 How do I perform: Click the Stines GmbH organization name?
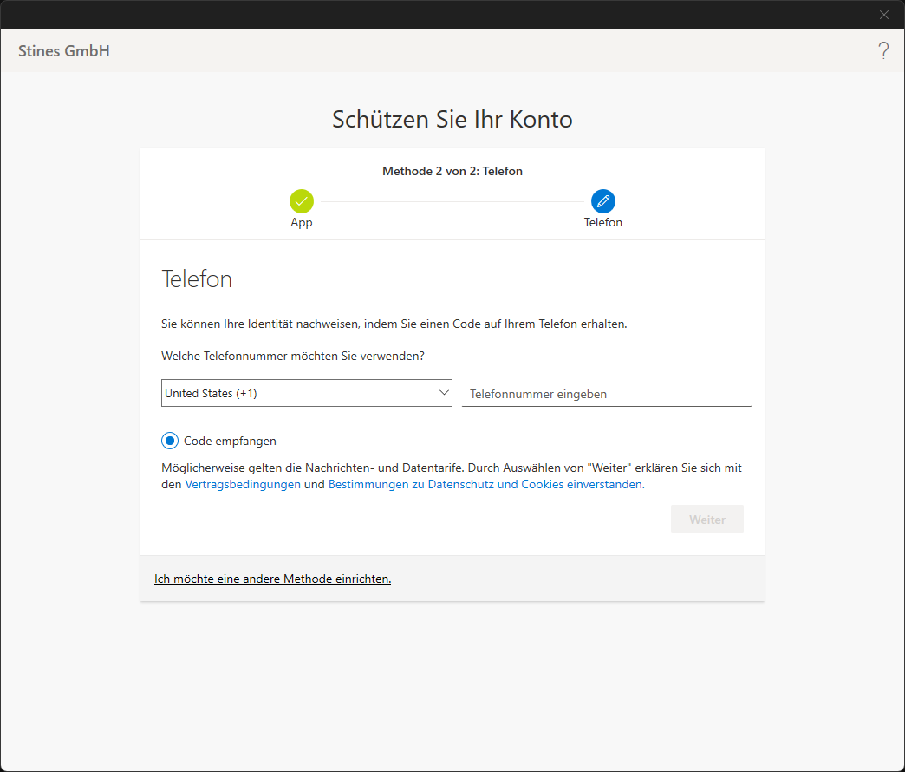click(x=64, y=51)
